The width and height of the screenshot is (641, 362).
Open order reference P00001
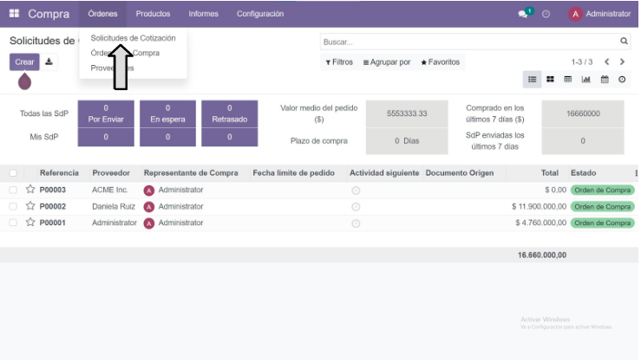point(52,223)
